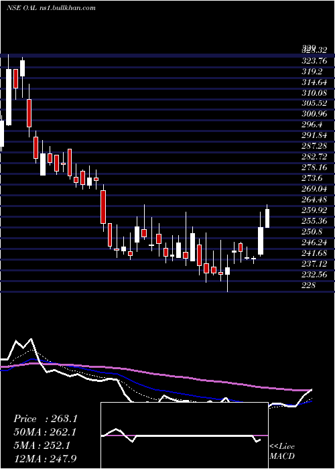Click price label 314.64
This screenshot has width=335, height=469.
(x=314, y=82)
